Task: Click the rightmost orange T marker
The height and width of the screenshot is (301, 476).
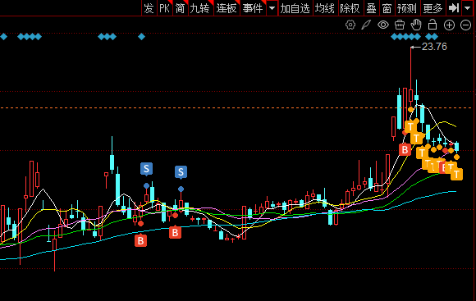Action: pyautogui.click(x=456, y=174)
